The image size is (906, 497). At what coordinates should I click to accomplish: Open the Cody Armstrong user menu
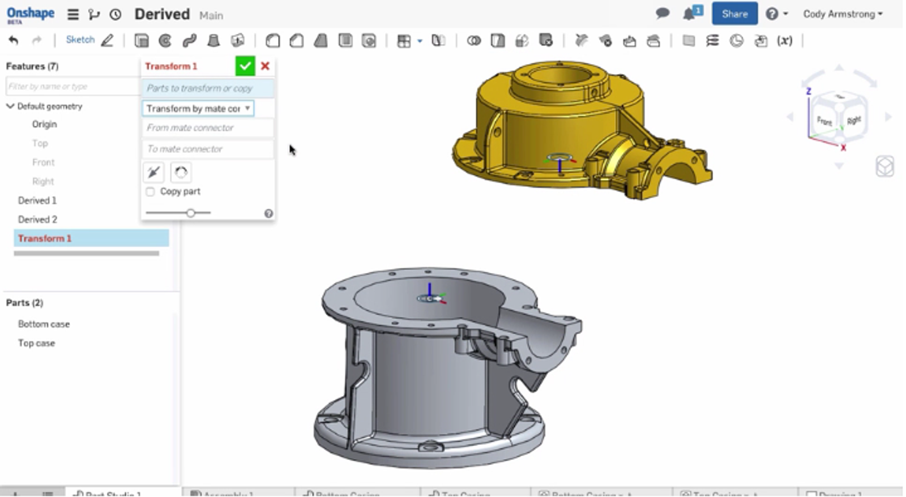point(843,14)
